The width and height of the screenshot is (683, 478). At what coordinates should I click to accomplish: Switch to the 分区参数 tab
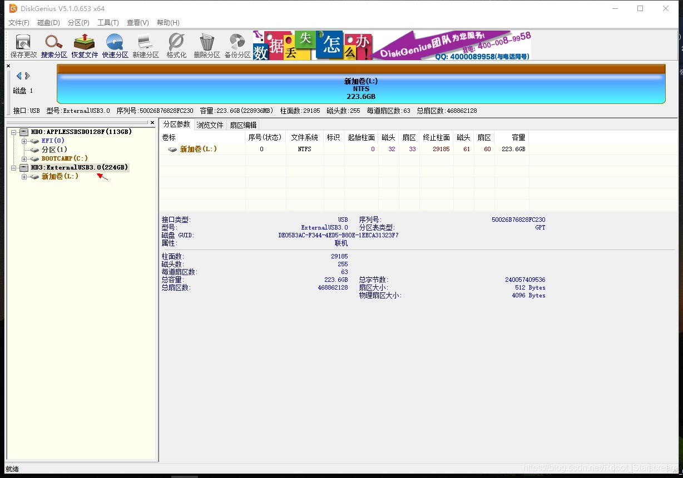coord(176,124)
